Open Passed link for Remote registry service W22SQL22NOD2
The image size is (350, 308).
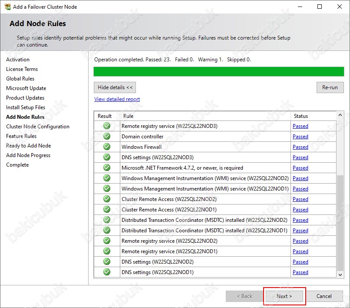[x=300, y=241]
